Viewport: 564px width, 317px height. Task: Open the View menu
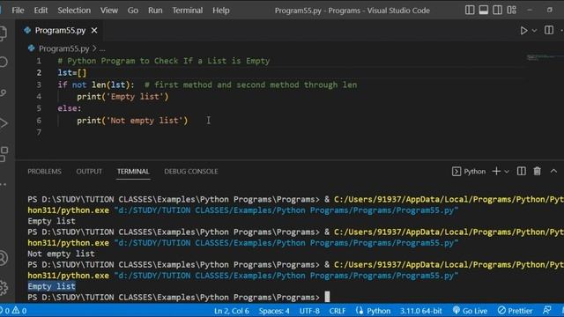click(x=109, y=11)
